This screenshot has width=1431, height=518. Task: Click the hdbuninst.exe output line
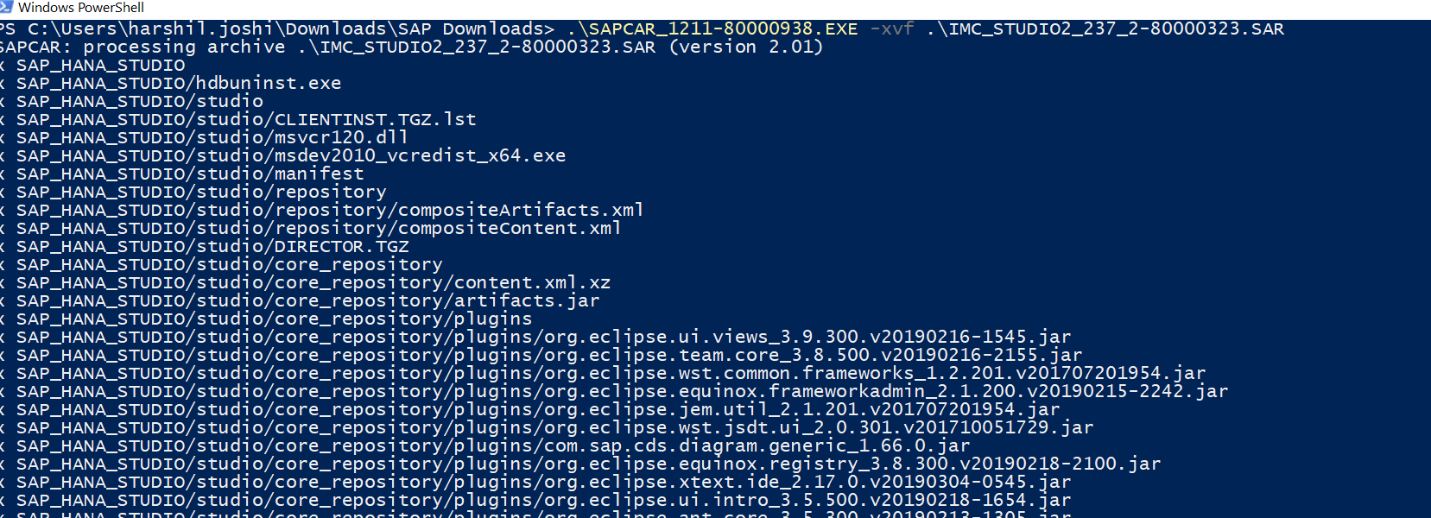tap(179, 84)
